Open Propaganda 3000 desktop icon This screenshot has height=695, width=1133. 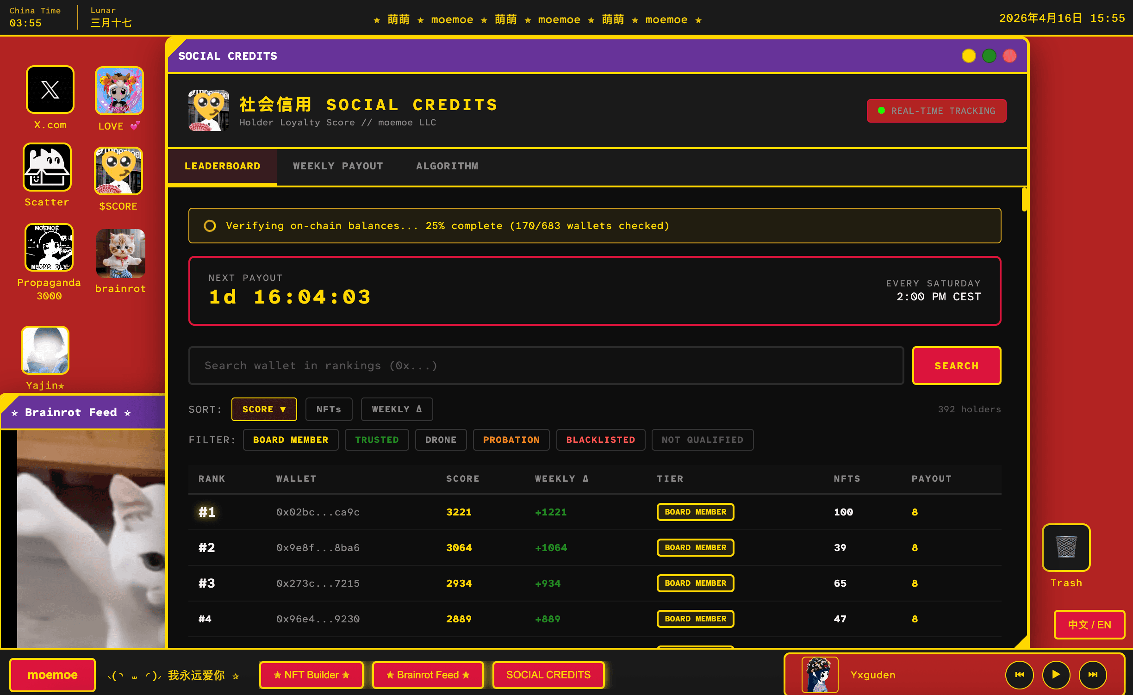click(x=49, y=248)
